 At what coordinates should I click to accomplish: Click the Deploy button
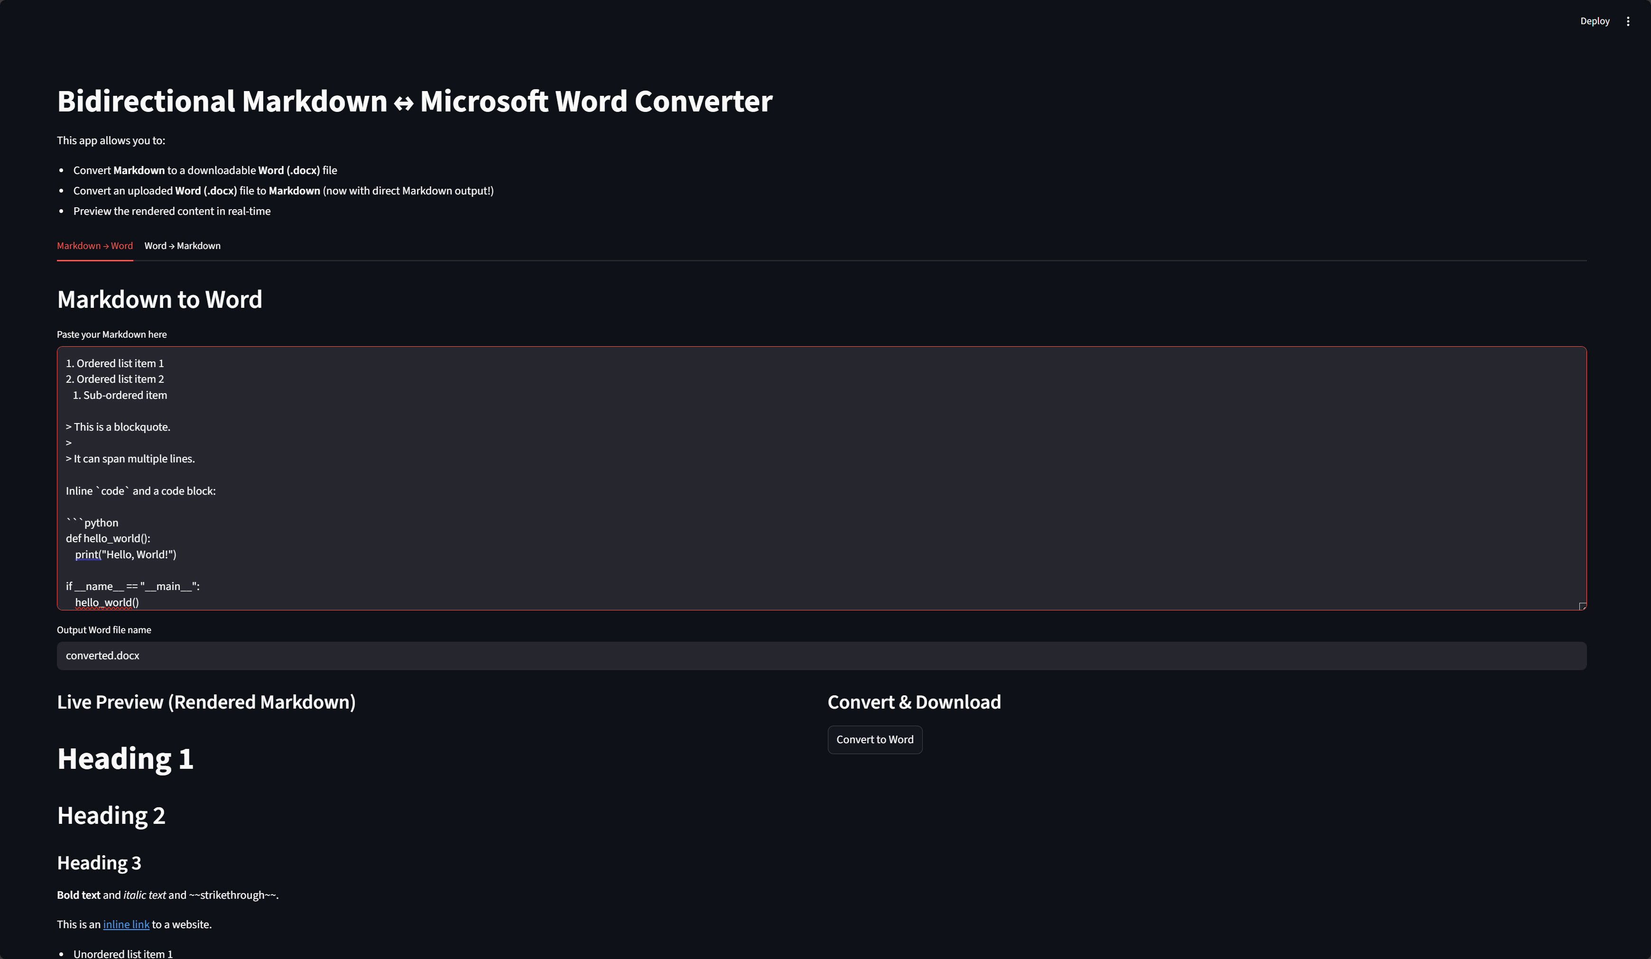1594,21
